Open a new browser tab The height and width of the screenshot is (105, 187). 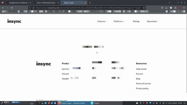90,3
